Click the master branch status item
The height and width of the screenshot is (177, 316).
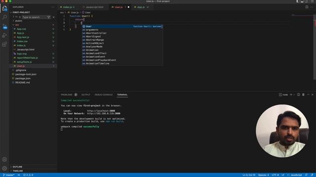click(9, 175)
